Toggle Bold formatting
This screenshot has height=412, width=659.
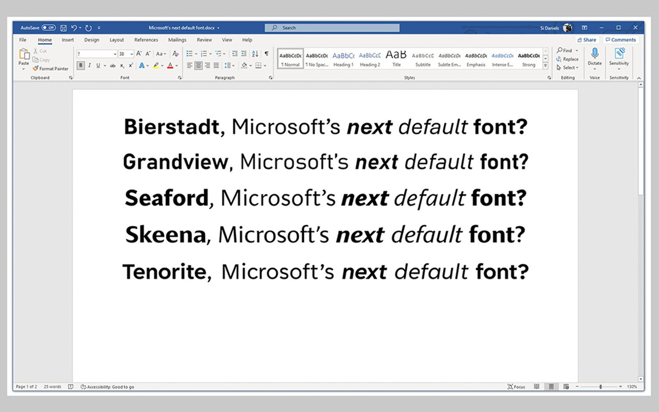click(81, 65)
